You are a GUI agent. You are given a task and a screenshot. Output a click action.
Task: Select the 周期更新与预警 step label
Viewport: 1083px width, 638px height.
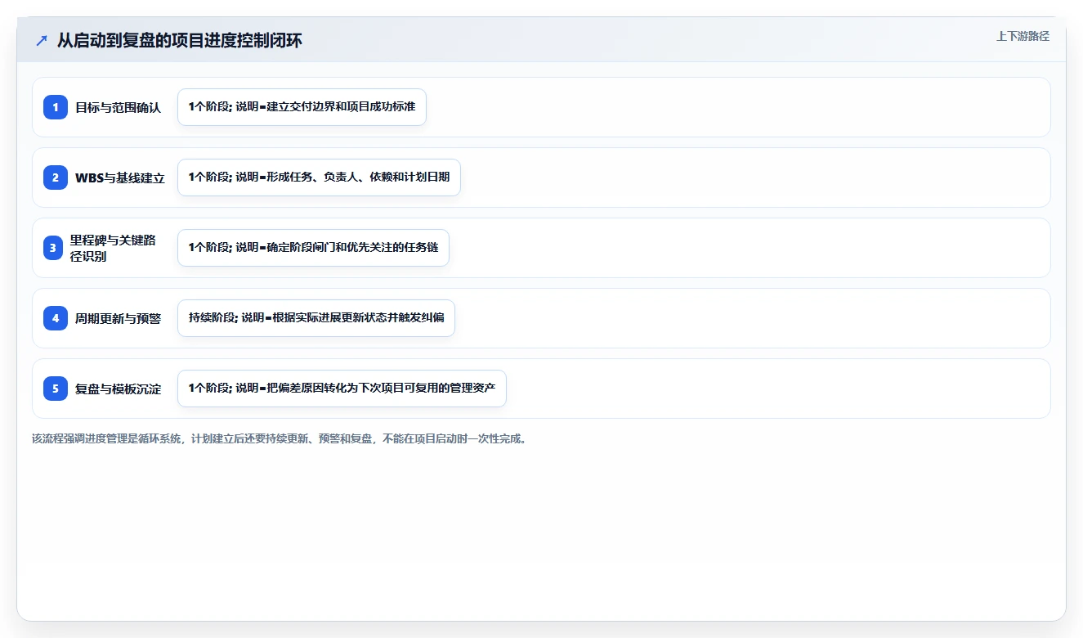(119, 318)
